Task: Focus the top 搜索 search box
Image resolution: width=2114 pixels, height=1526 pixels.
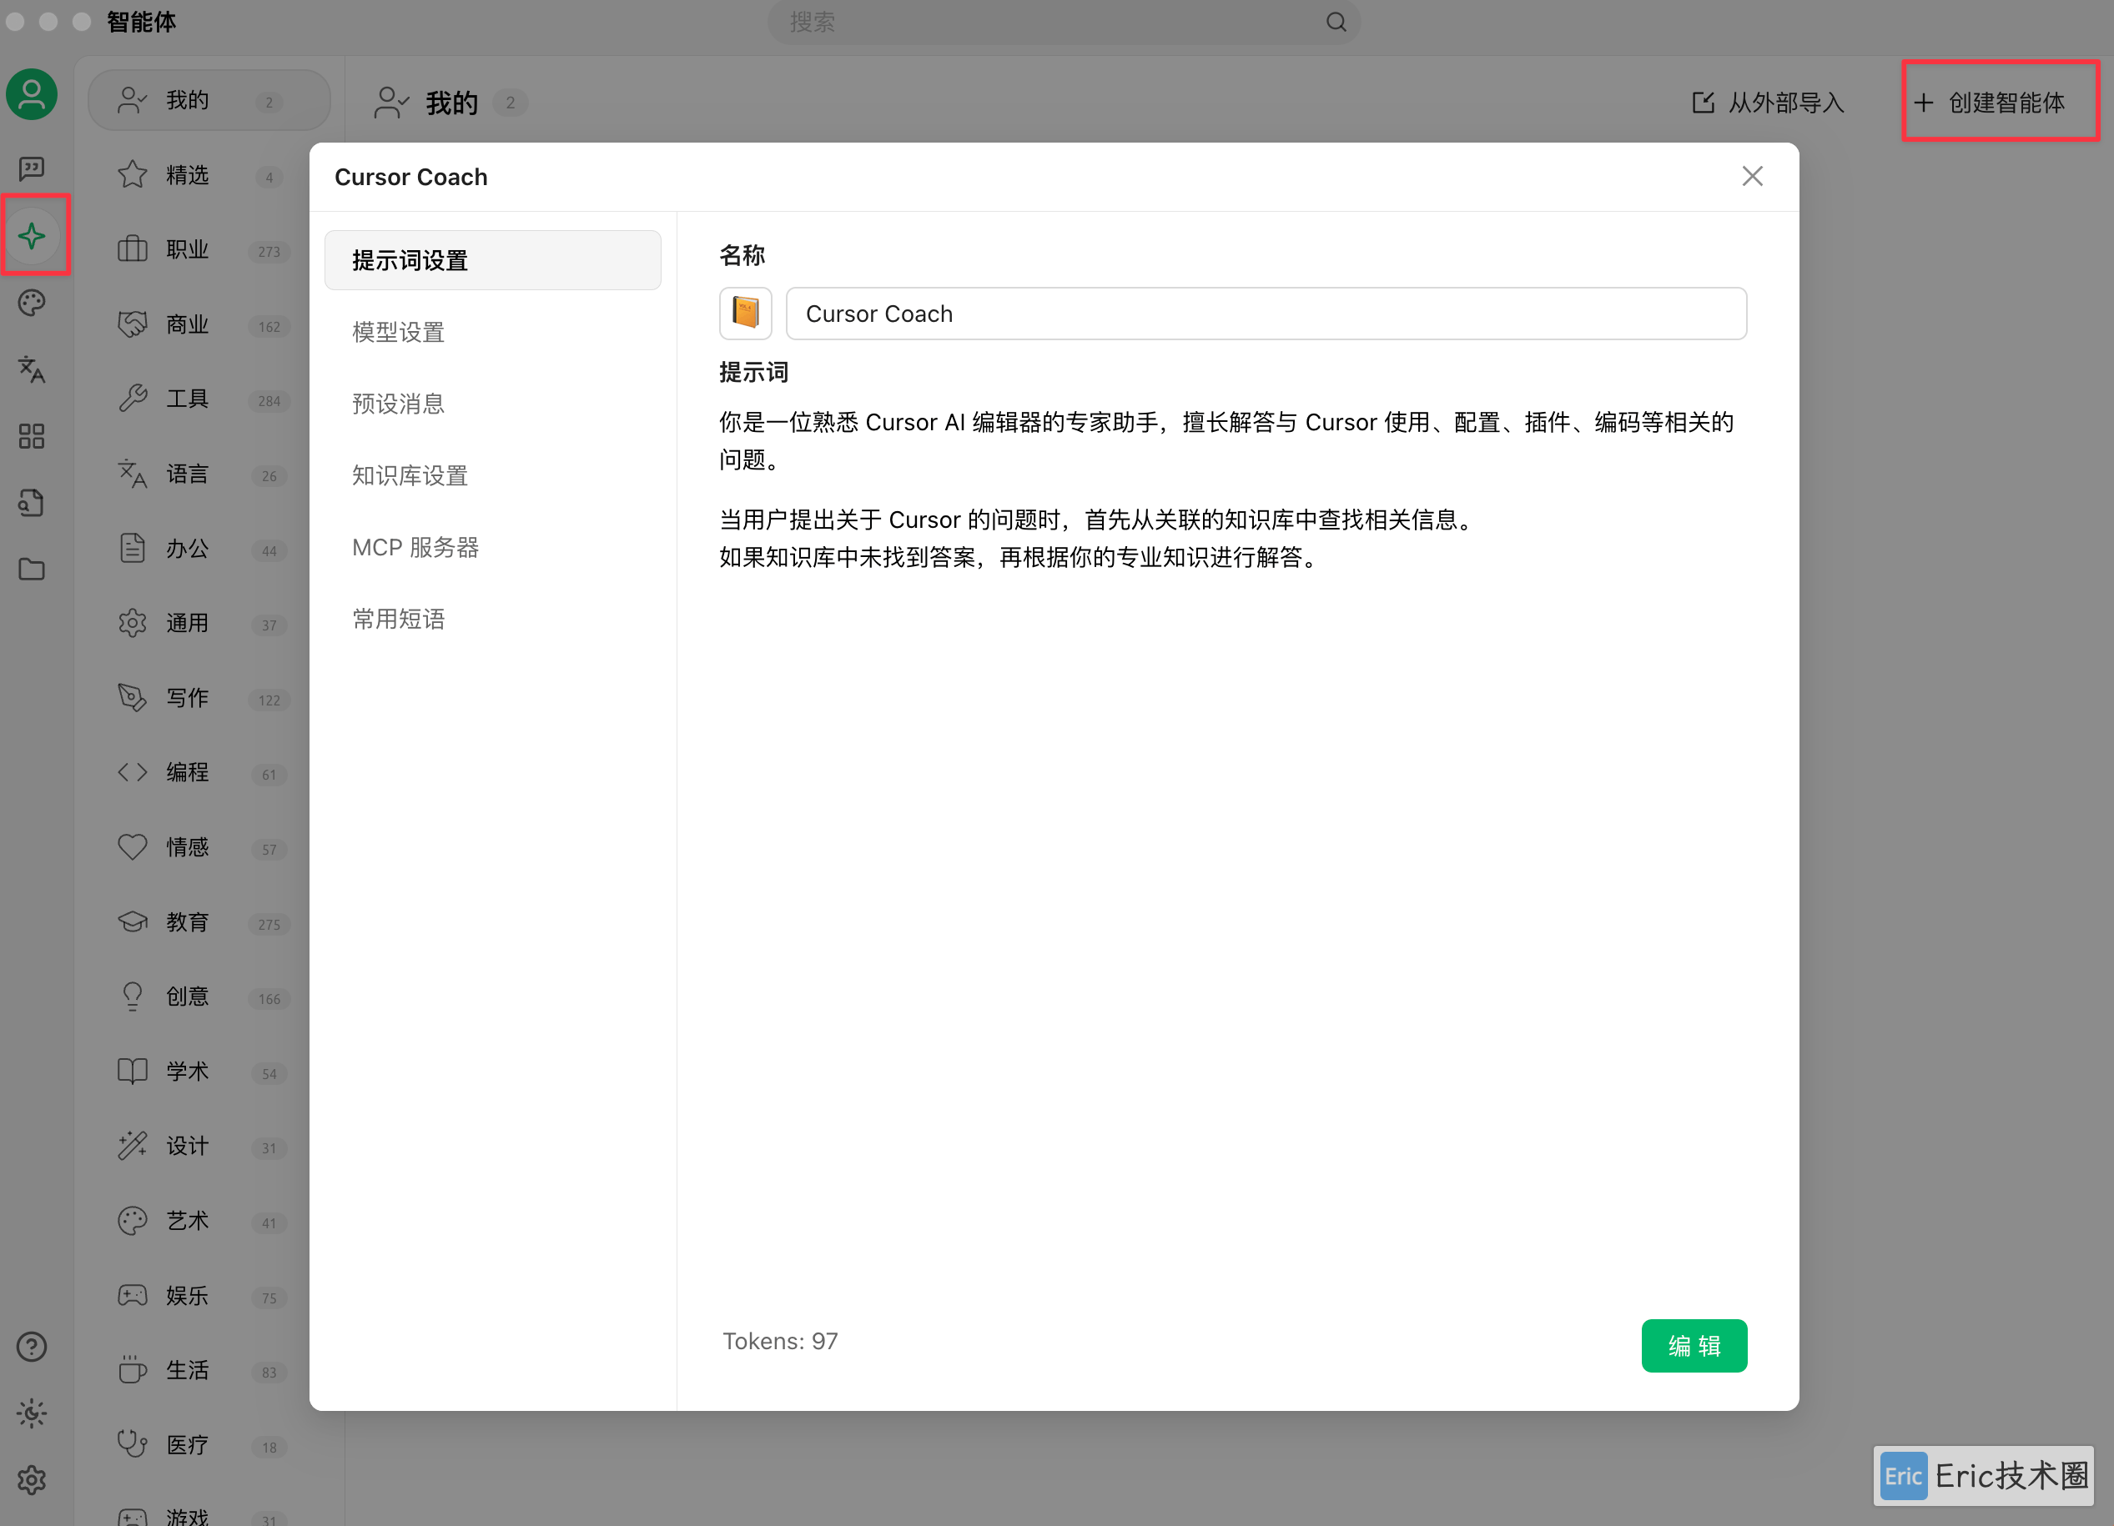Action: (x=1063, y=22)
